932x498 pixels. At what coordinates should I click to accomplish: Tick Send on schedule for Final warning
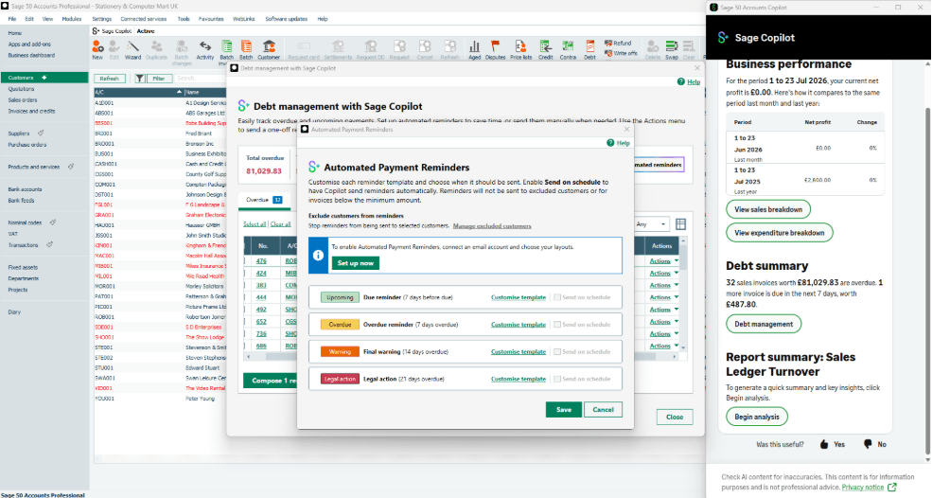pyautogui.click(x=557, y=351)
